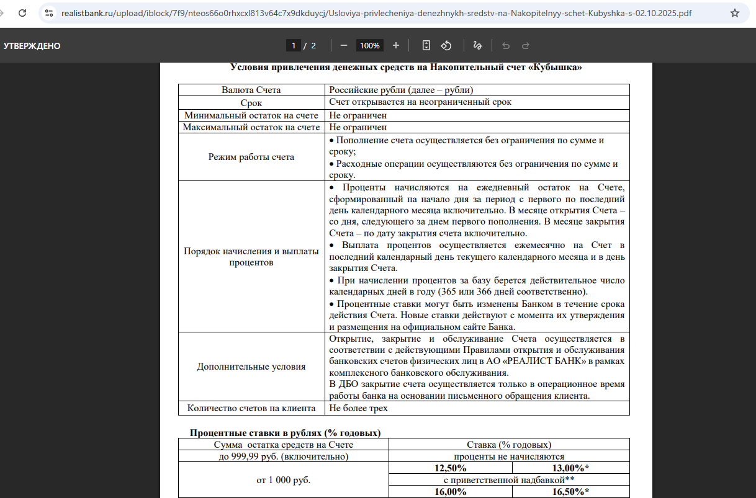Click the УТВЕРЖДЕНО document title
The image size is (756, 498).
click(32, 46)
